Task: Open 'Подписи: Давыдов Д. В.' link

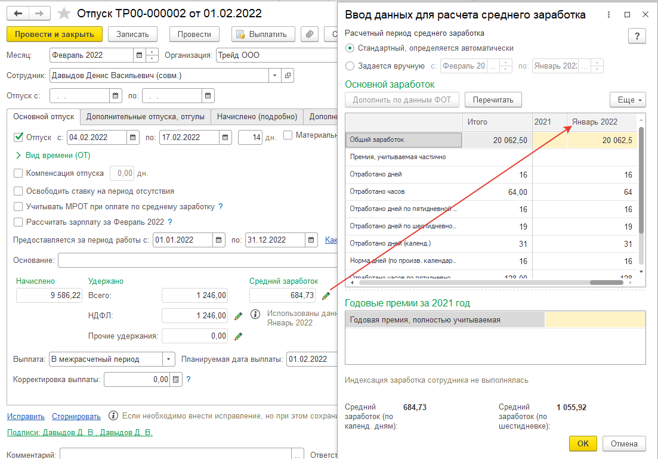Action: (80, 432)
